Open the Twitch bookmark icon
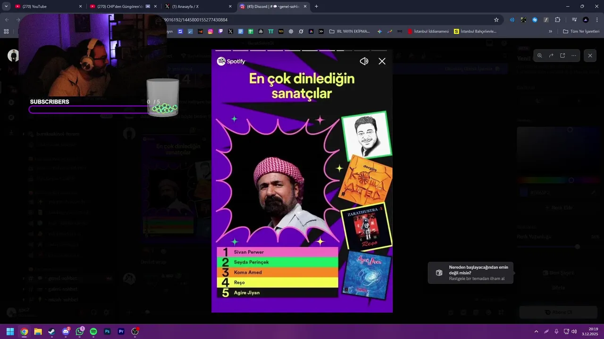The image size is (604, 339). 220,32
